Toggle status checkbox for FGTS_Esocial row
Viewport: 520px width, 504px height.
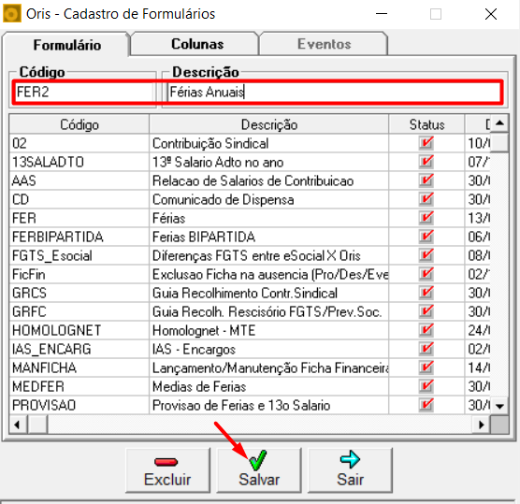click(x=426, y=255)
